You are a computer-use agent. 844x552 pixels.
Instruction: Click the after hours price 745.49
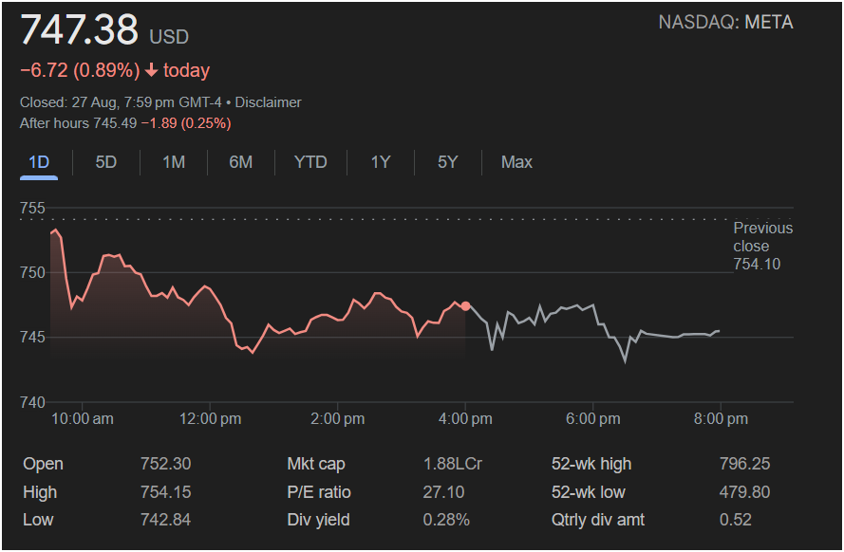click(114, 123)
